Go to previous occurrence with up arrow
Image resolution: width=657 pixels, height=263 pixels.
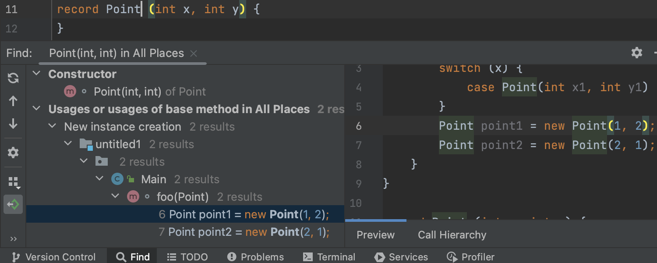(13, 101)
